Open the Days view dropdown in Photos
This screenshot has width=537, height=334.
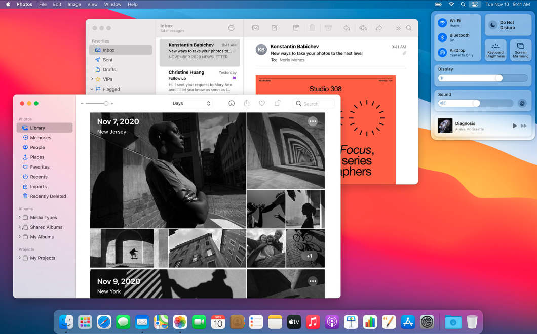191,103
